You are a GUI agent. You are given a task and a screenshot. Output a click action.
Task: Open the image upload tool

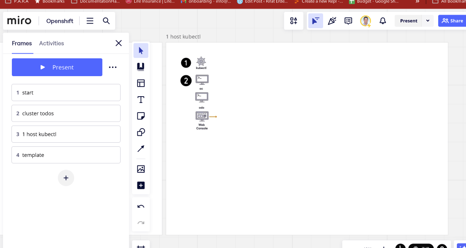(x=141, y=169)
